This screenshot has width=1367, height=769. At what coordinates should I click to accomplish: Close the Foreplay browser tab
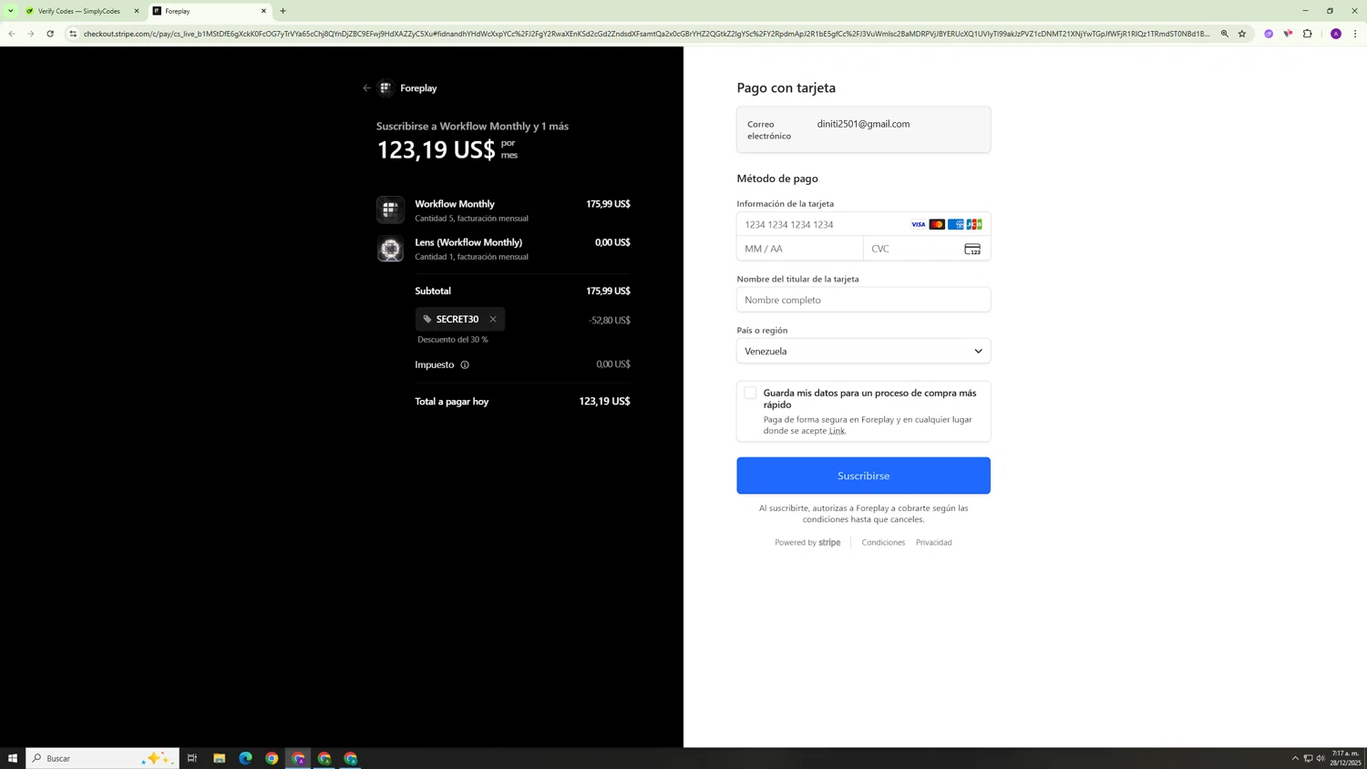click(x=264, y=11)
